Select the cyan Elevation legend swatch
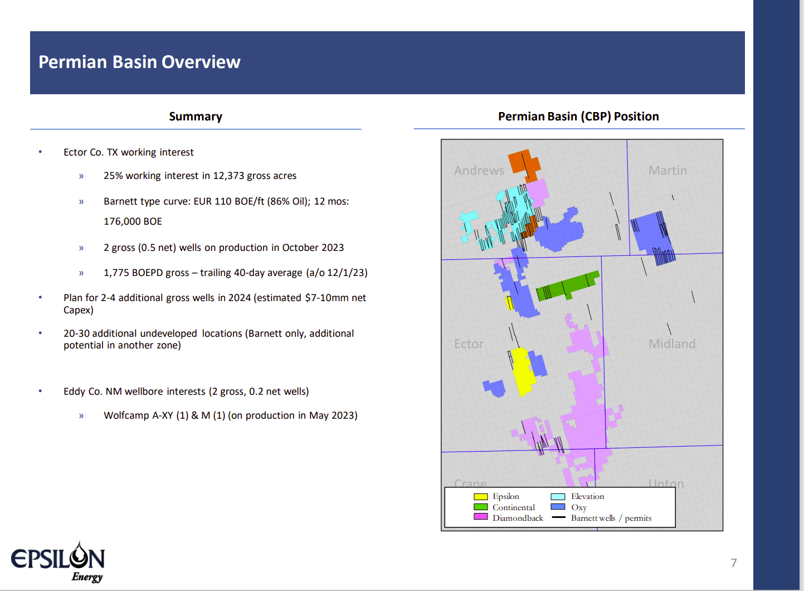Viewport: 804px width, 591px height. (x=557, y=496)
